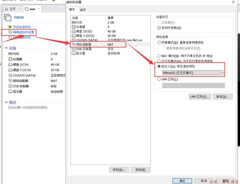Select 仅主机模式(H) radio button

pyautogui.click(x=159, y=61)
